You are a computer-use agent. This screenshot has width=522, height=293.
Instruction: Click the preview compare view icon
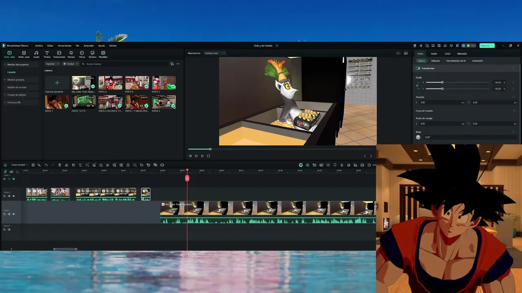click(398, 53)
